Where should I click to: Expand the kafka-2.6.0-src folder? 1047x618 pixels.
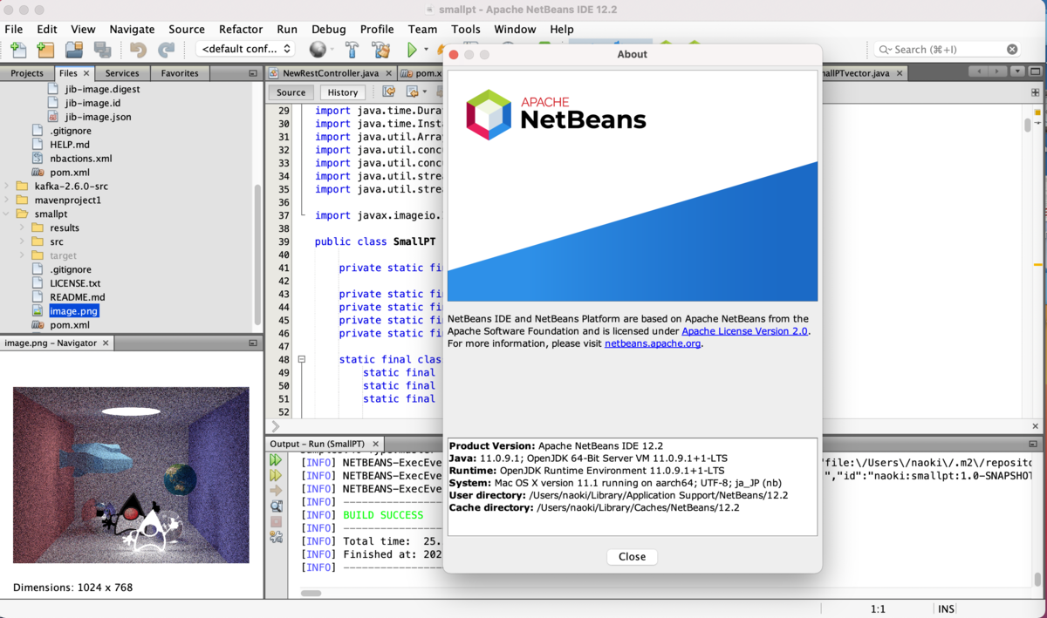(x=8, y=187)
